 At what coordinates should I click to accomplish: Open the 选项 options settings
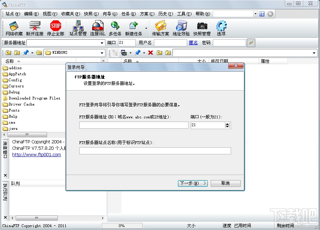pos(222,29)
